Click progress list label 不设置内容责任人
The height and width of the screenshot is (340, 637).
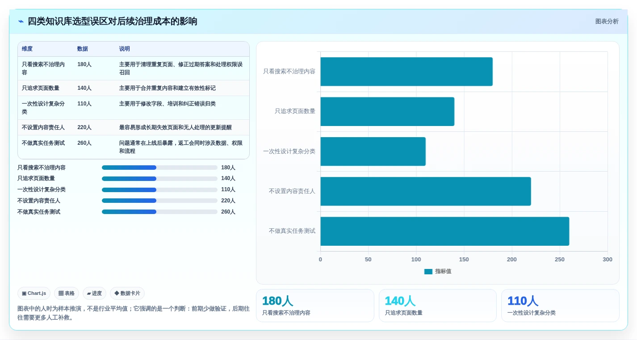(x=39, y=201)
